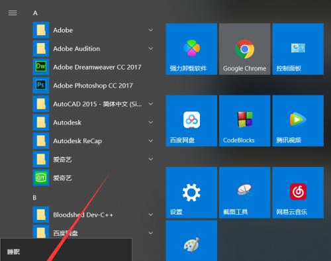Open the 截图工具 tile
The image size is (331, 261).
(x=245, y=193)
